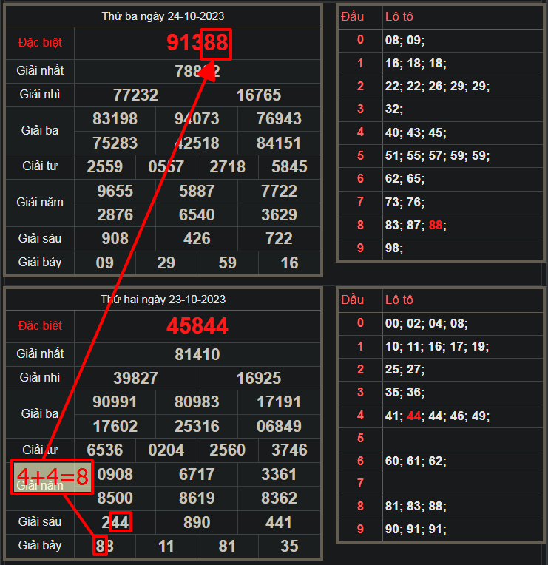
Task: Click the red highlighted 88 in top Lô tô list
Action: [436, 226]
